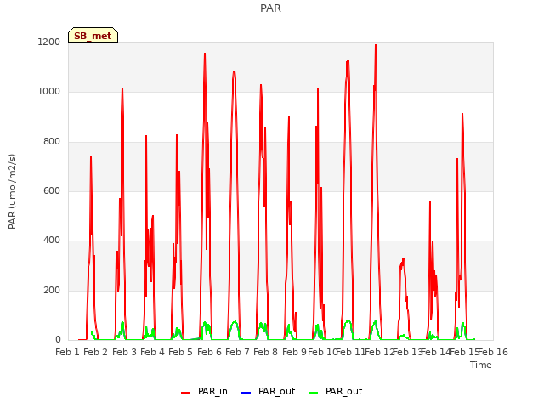Click the 600 y-axis value
This screenshot has width=544, height=408.
pos(52,190)
